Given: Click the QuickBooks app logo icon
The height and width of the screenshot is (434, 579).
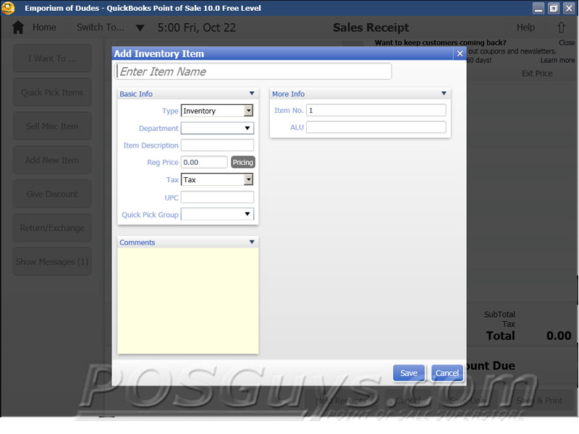Looking at the screenshot, I should click(x=9, y=8).
